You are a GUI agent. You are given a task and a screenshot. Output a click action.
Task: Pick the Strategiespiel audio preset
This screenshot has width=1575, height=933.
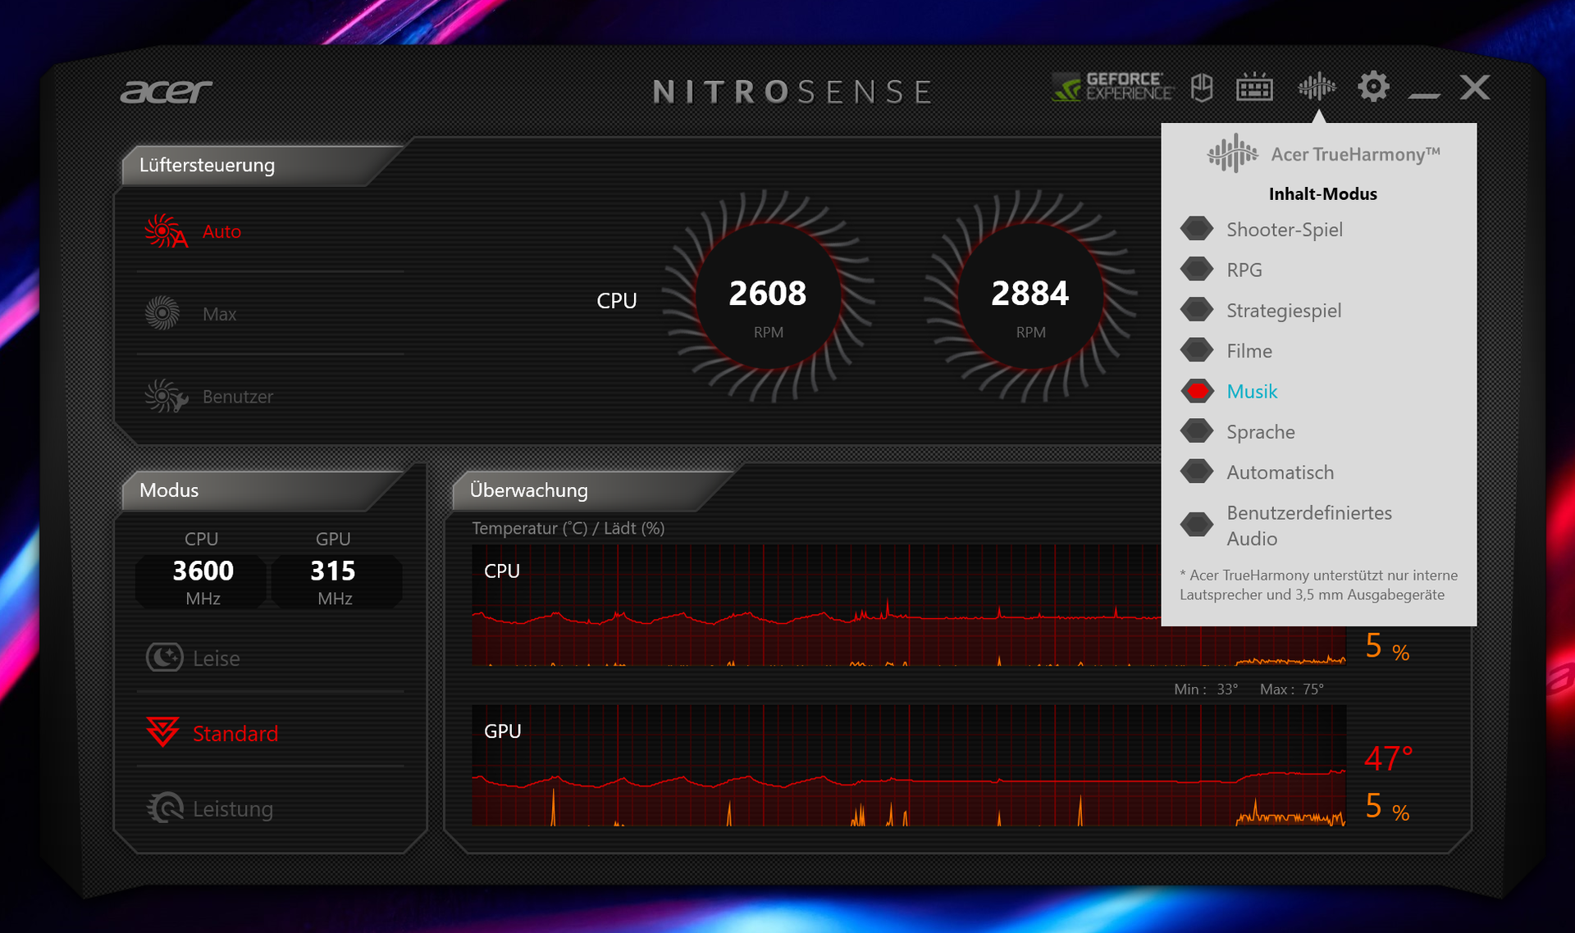coord(1283,311)
